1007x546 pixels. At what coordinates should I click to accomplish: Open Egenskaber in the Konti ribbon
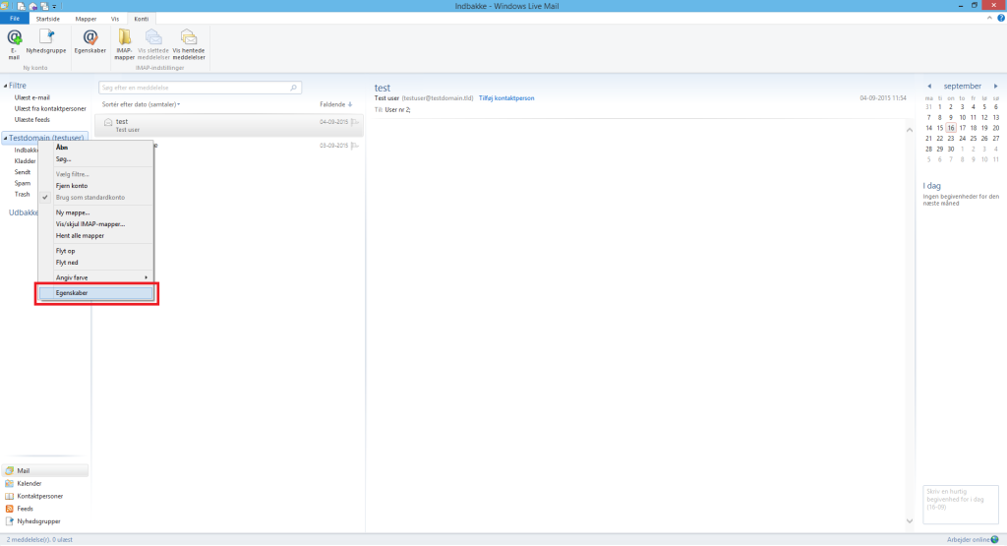click(x=89, y=41)
